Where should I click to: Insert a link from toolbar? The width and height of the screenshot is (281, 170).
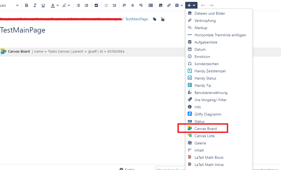coord(169,5)
